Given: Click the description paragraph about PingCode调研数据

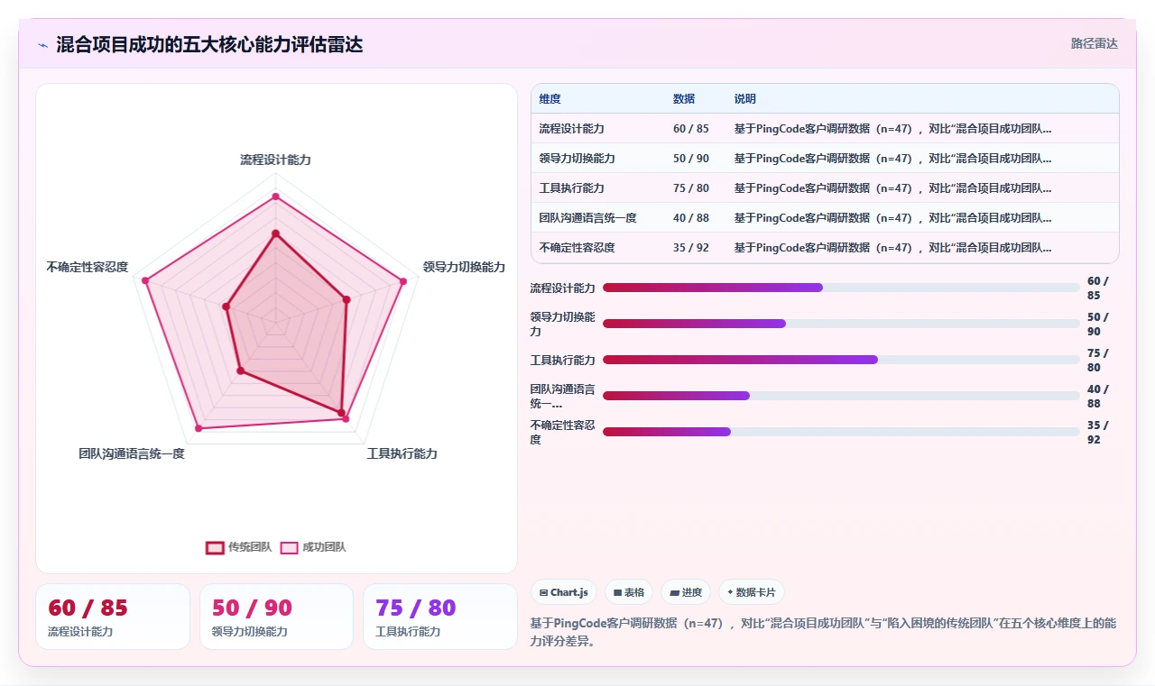Looking at the screenshot, I should (823, 632).
